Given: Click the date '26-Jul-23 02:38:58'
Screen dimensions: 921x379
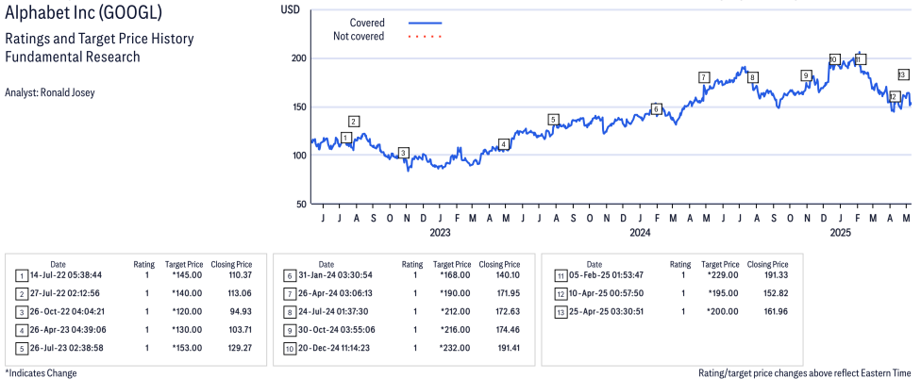Looking at the screenshot, I should coord(66,348).
